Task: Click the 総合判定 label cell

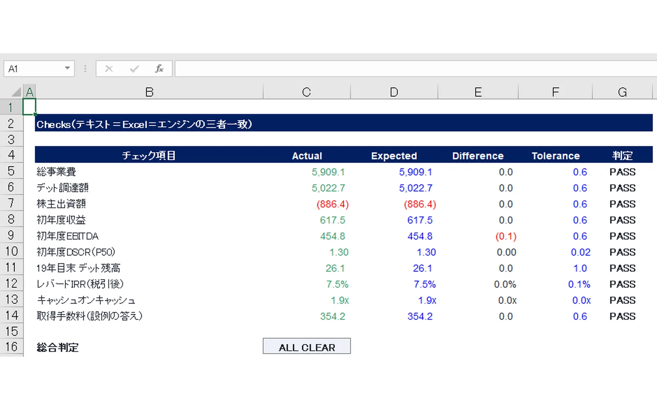Action: coord(149,347)
